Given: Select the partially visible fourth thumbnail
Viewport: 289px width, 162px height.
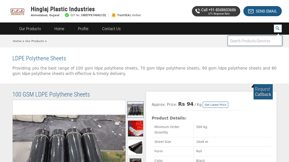Looking at the screenshot, I should pyautogui.click(x=135, y=160).
